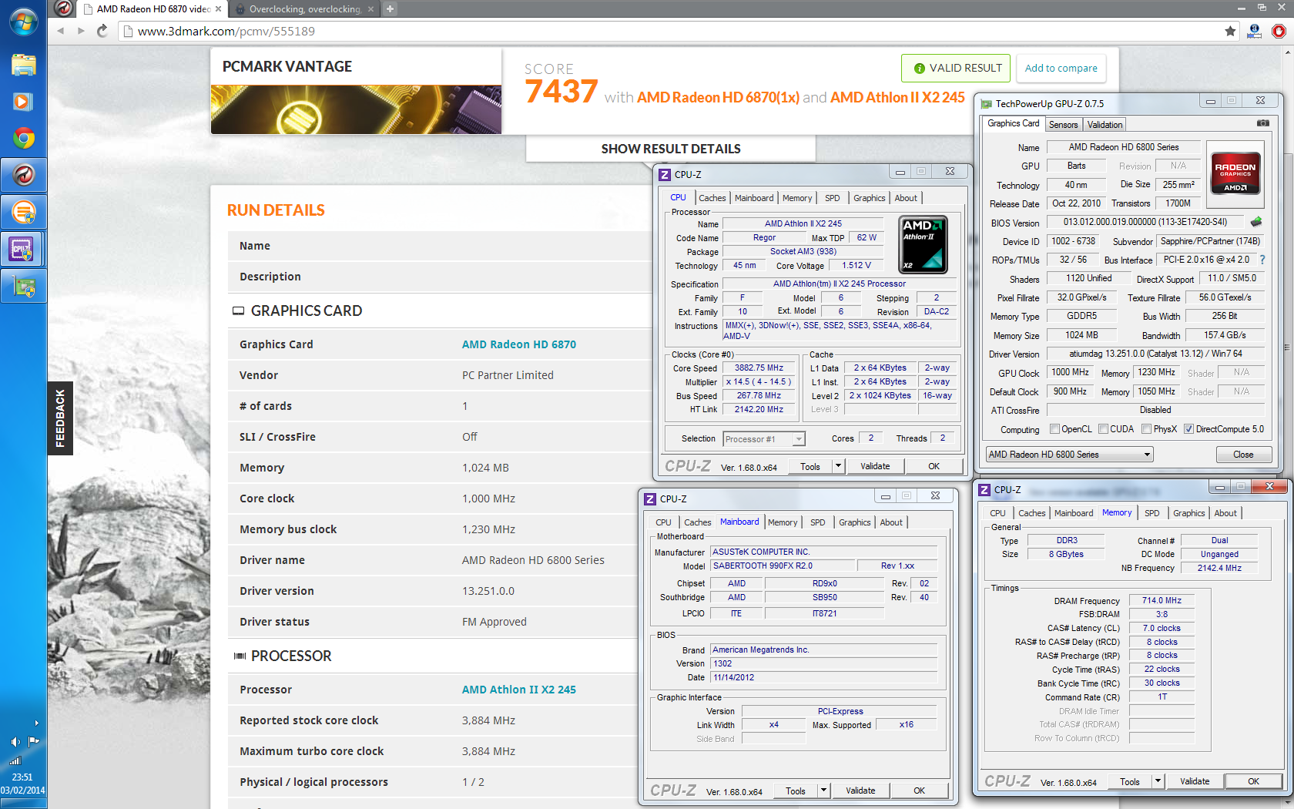
Task: Close the AMD Radeon HD 6870 browser tab
Action: point(218,9)
